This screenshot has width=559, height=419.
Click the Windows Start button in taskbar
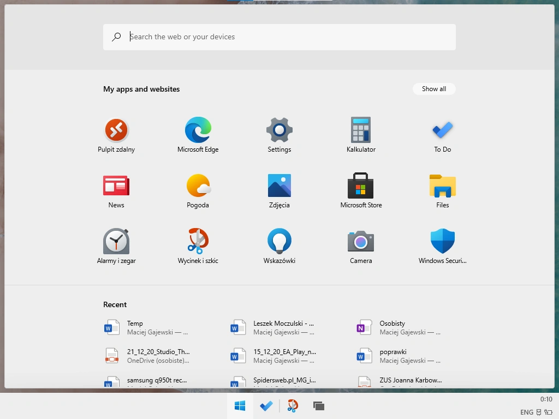point(240,406)
